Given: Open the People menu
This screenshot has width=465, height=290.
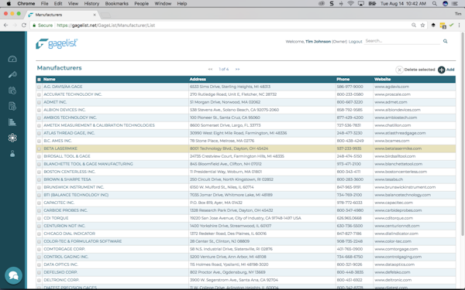Looking at the screenshot, I should coord(142,4).
